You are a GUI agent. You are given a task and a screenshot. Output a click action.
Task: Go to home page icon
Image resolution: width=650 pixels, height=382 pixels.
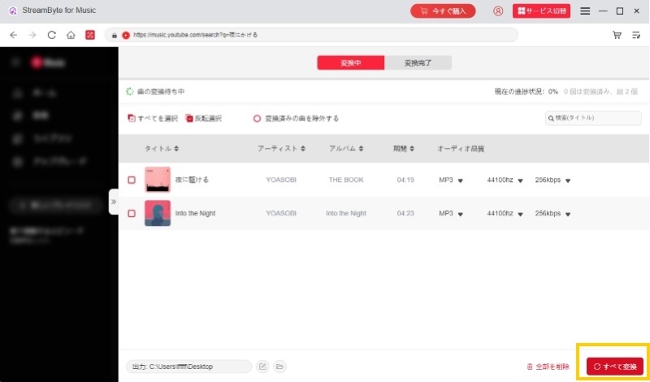(x=71, y=35)
